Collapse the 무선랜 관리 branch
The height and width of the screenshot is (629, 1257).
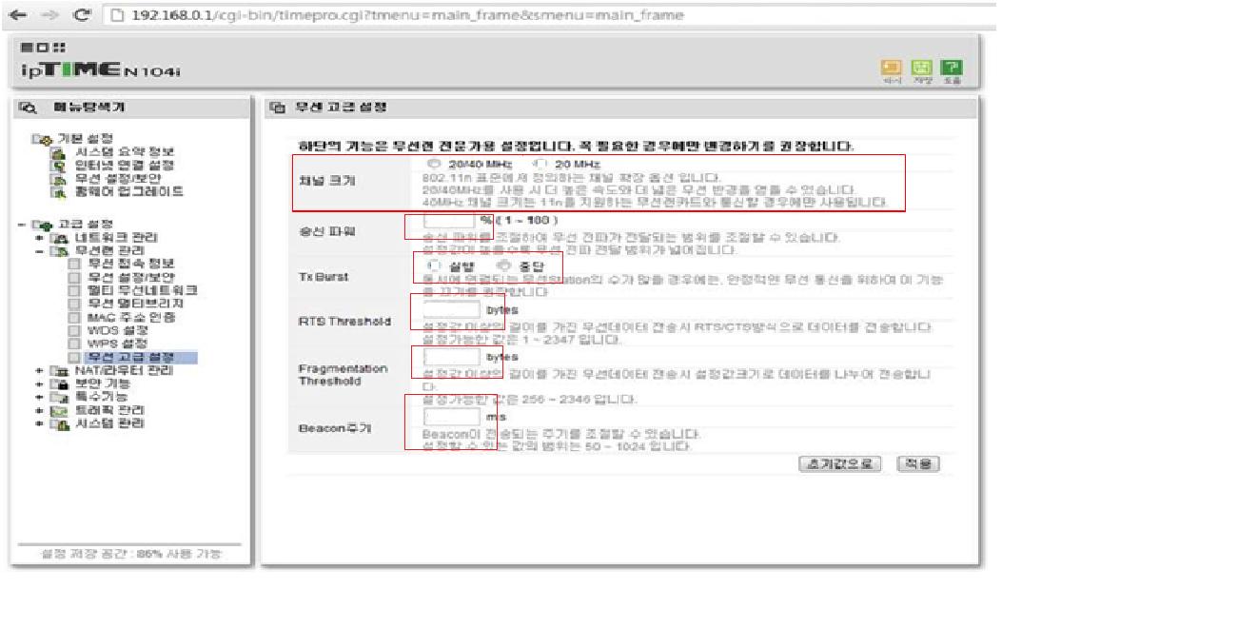(x=40, y=251)
